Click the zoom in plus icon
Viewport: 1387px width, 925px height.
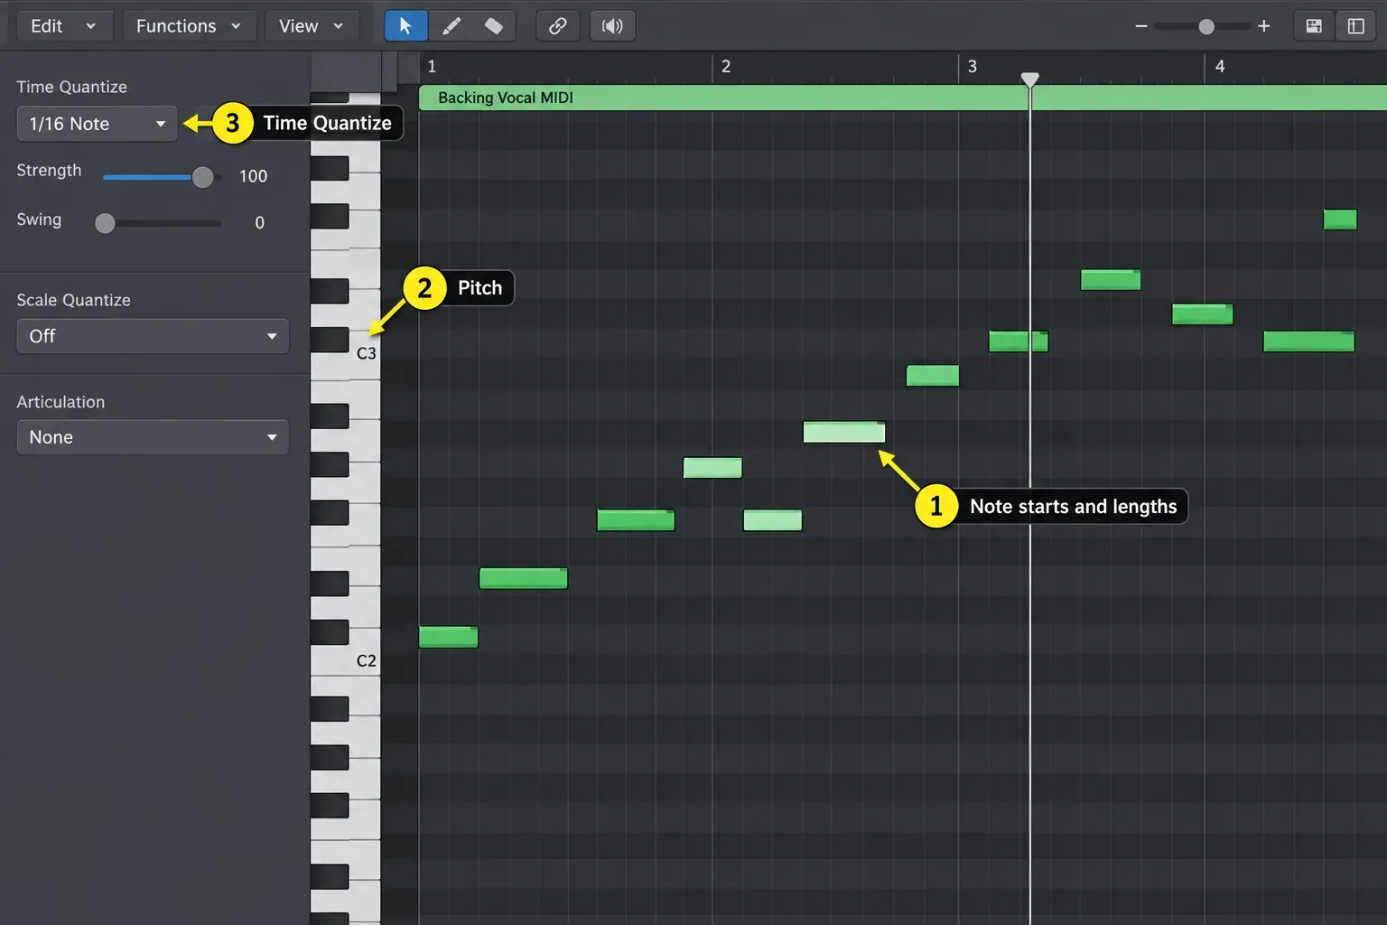click(1264, 26)
